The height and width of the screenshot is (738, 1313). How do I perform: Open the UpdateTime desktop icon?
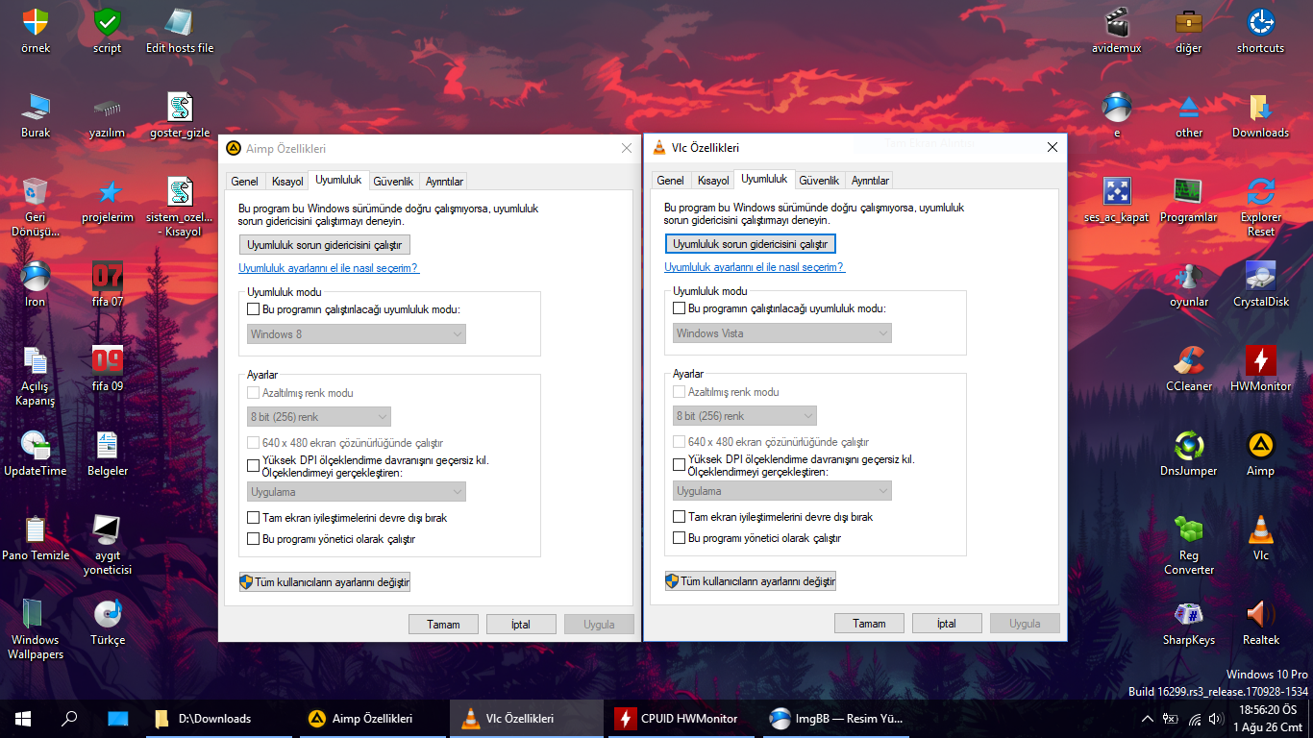click(x=36, y=454)
